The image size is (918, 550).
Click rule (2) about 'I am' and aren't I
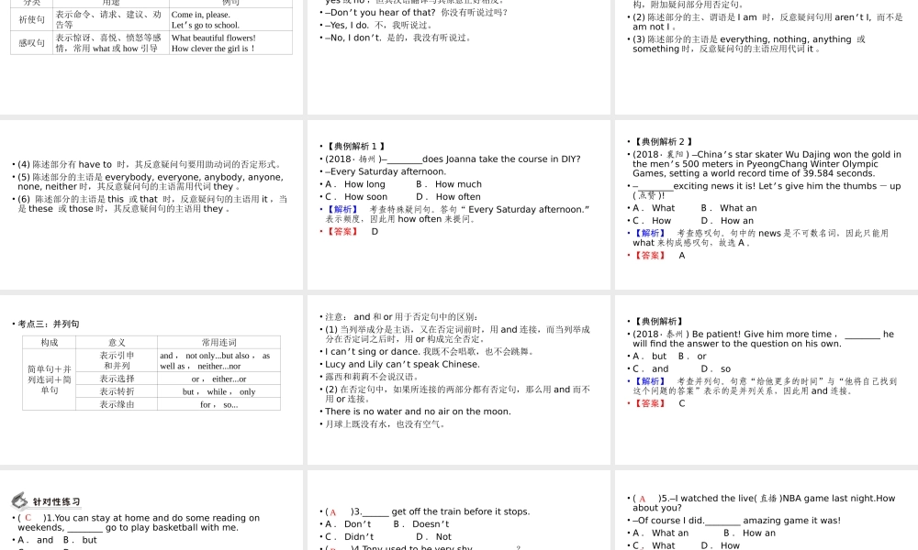(767, 22)
